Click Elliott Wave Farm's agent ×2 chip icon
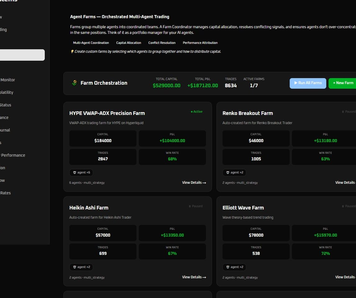356x298 pixels. click(228, 267)
